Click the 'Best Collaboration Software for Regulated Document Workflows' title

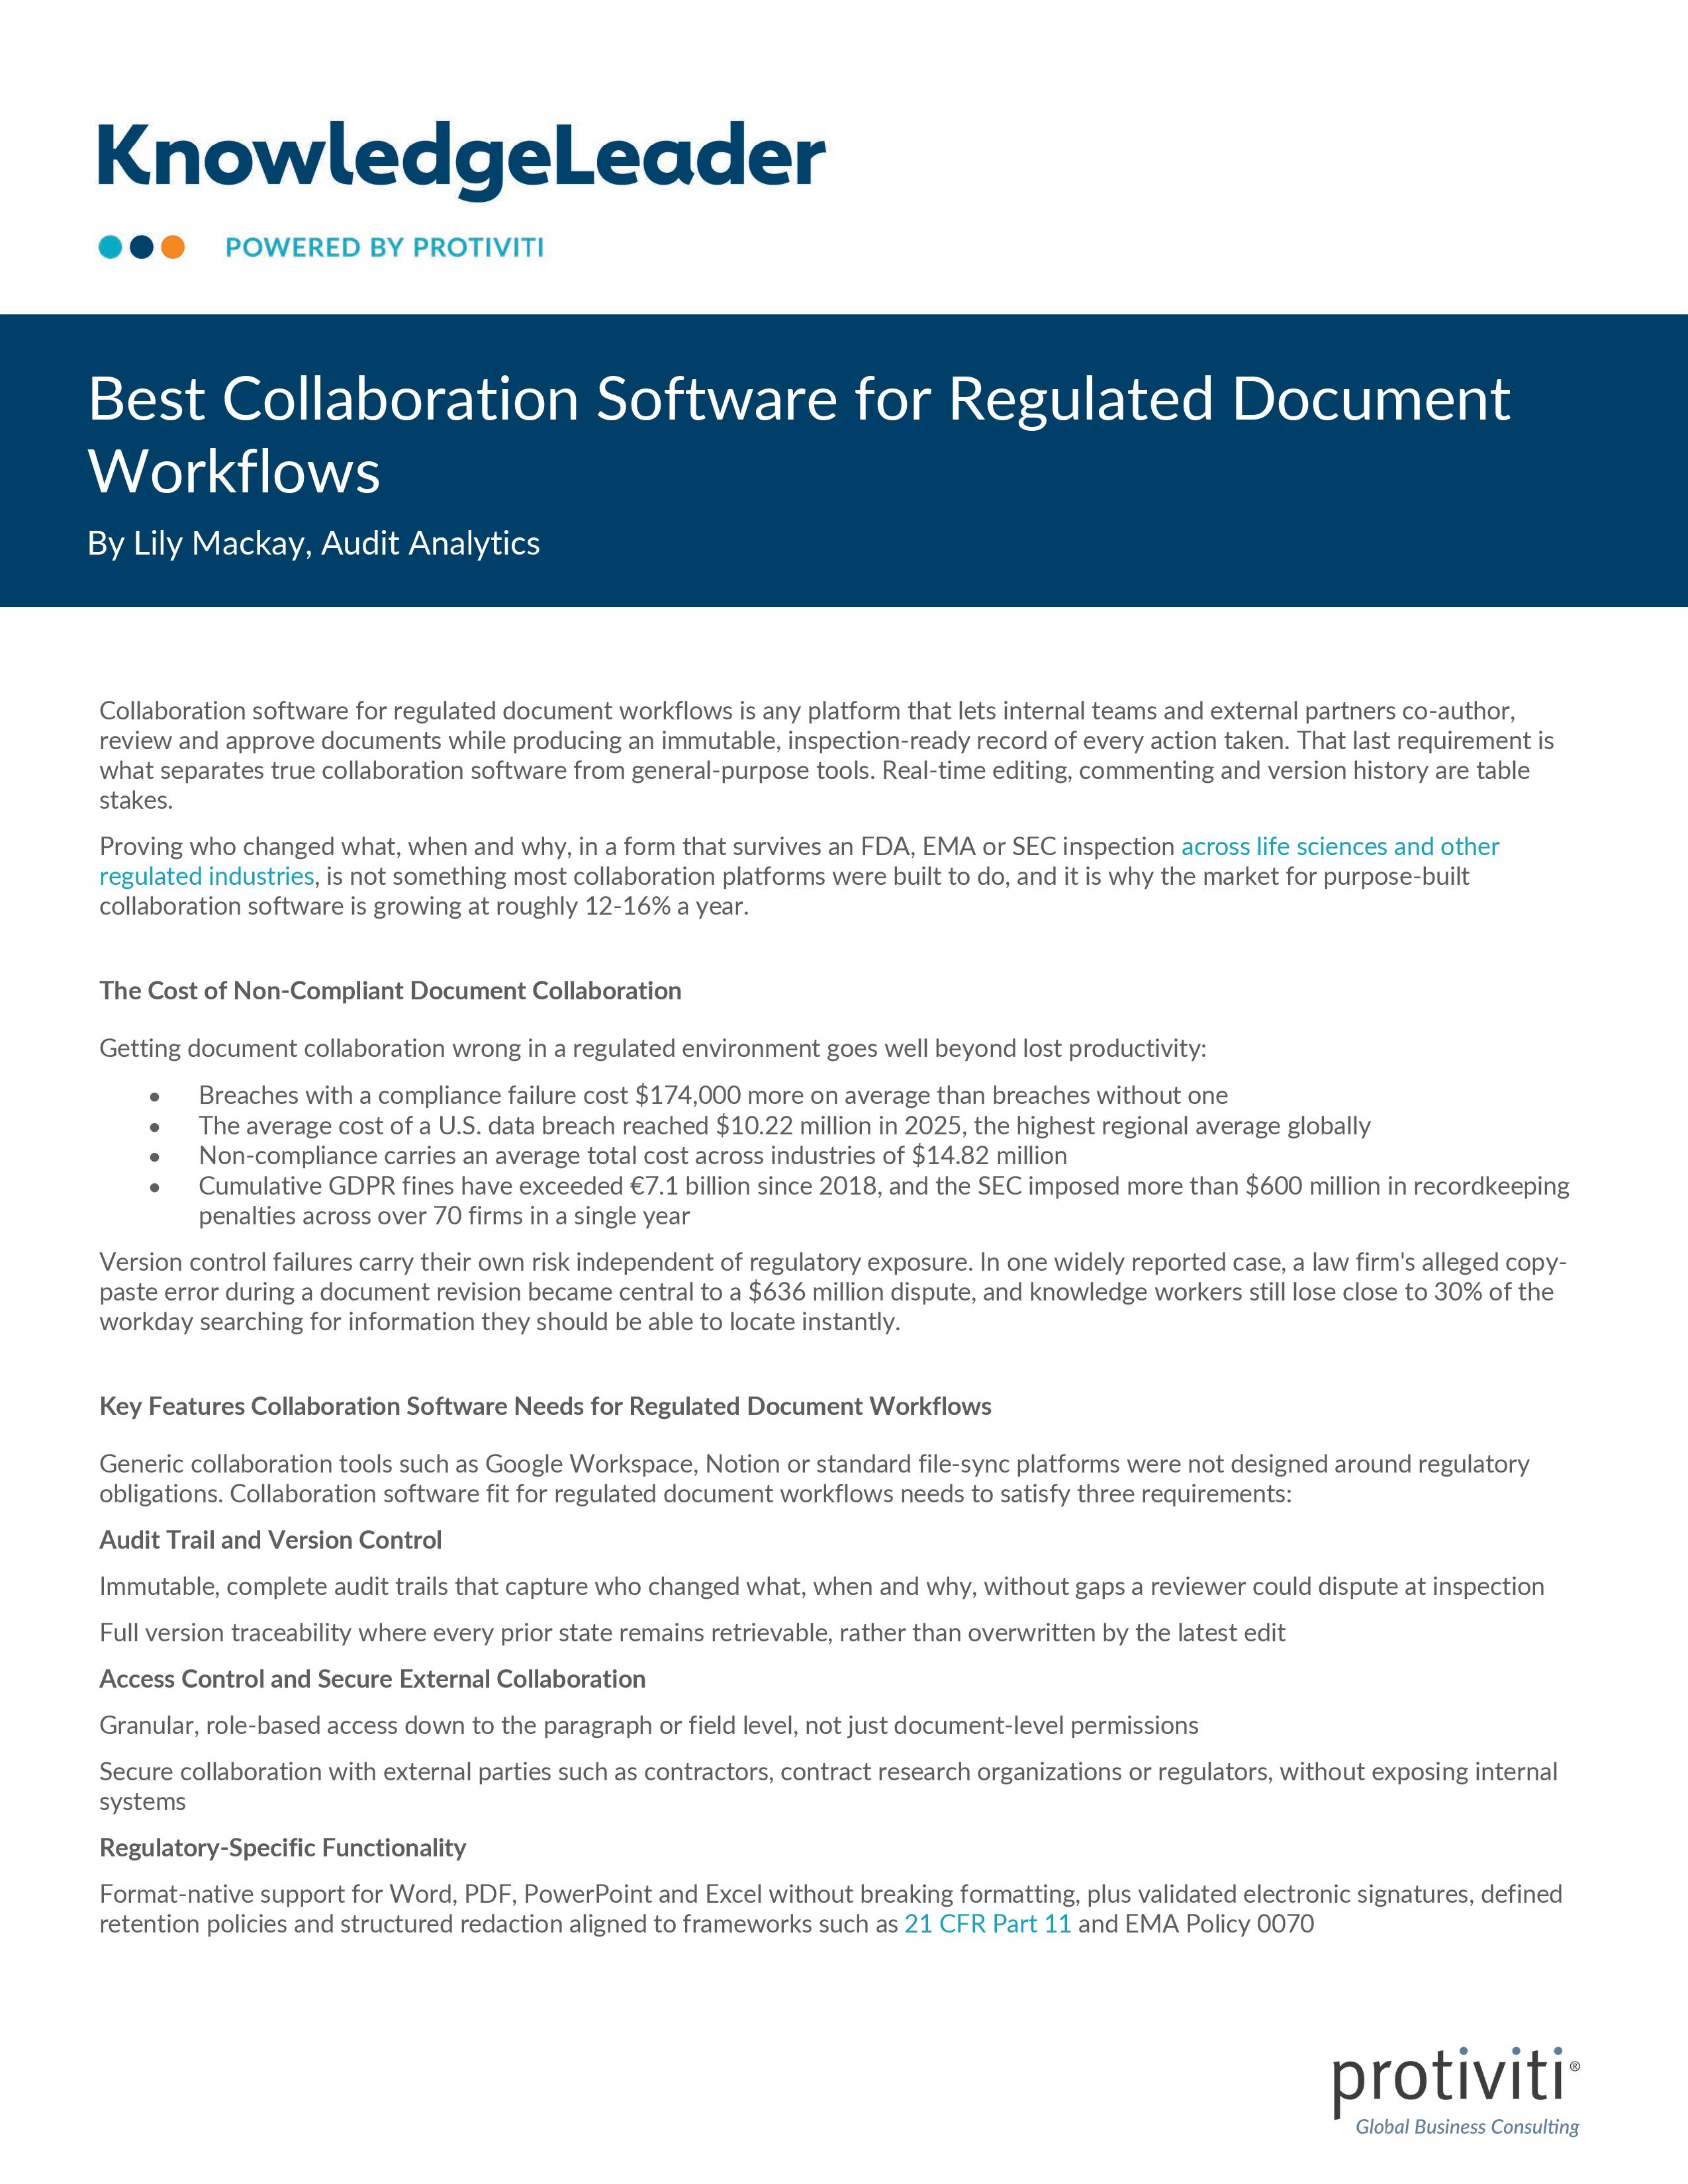[799, 434]
